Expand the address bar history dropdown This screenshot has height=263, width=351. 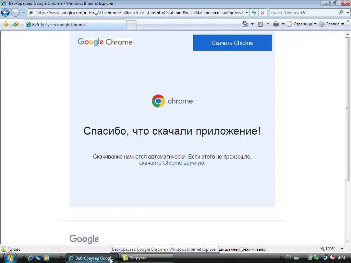pos(246,13)
